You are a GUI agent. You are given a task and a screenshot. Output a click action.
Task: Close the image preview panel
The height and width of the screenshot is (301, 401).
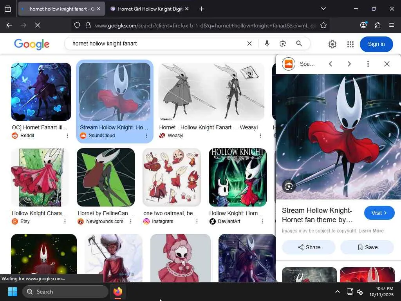[x=387, y=64]
